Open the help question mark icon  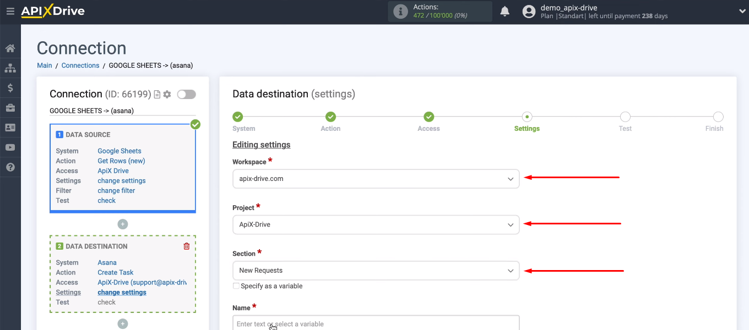[x=10, y=167]
